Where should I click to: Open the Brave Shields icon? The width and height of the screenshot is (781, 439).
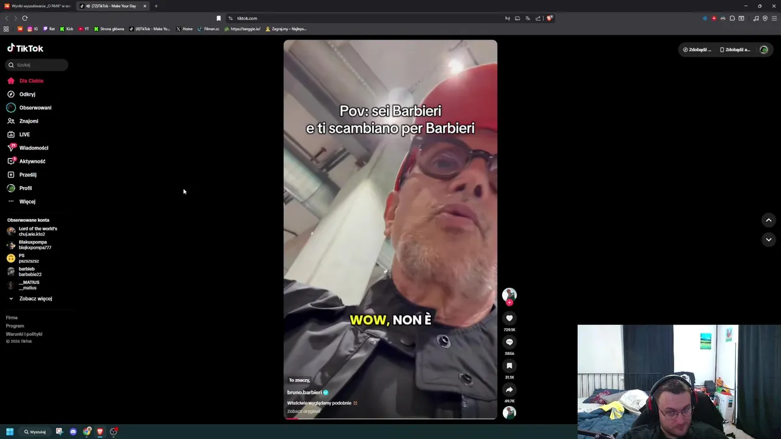coord(549,18)
